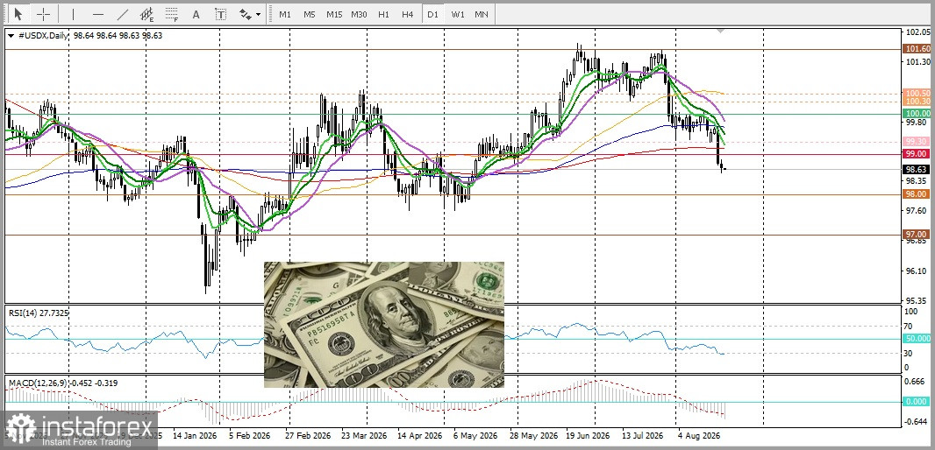Screen dimensions: 935x450
Task: Click the MACD 0.000 level label
Action: click(x=917, y=402)
